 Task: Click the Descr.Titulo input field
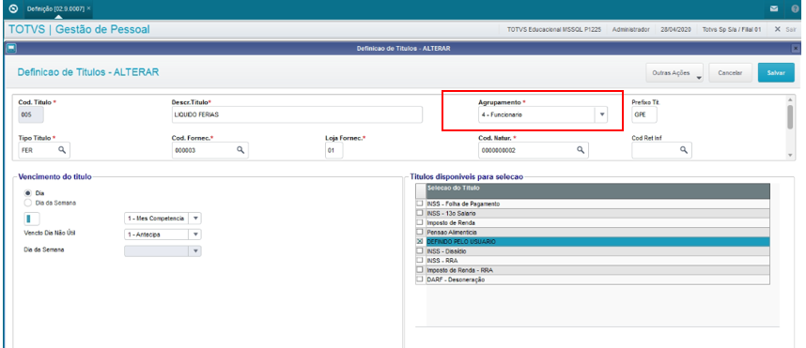[x=297, y=115]
